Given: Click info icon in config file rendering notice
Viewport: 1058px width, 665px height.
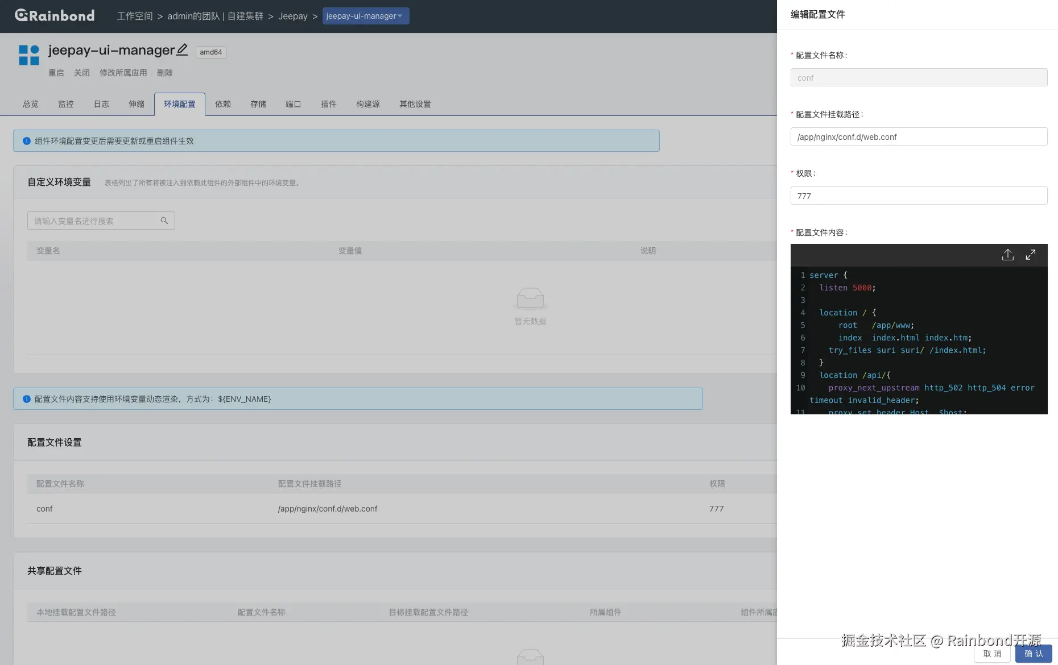Looking at the screenshot, I should [x=27, y=399].
